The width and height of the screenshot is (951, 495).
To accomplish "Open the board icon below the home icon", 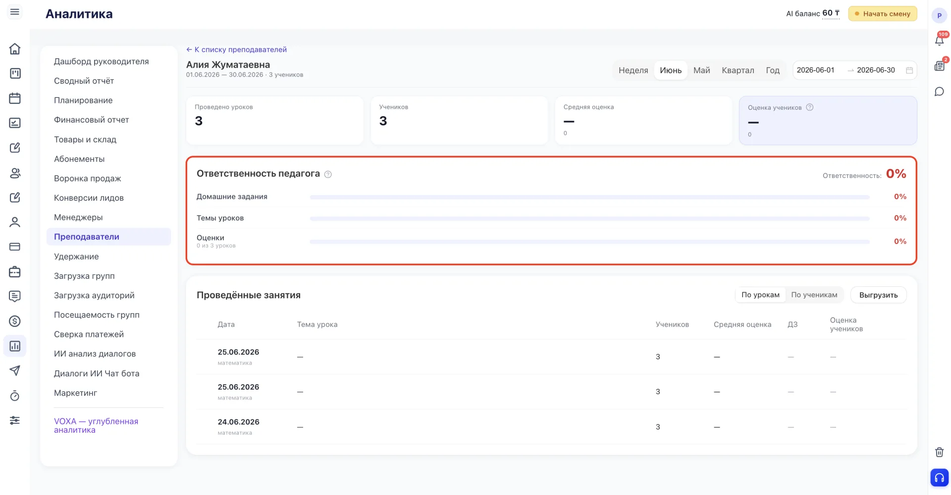I will (x=15, y=74).
